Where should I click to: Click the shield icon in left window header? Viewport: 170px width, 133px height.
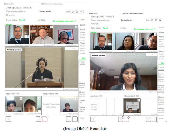tap(77, 12)
